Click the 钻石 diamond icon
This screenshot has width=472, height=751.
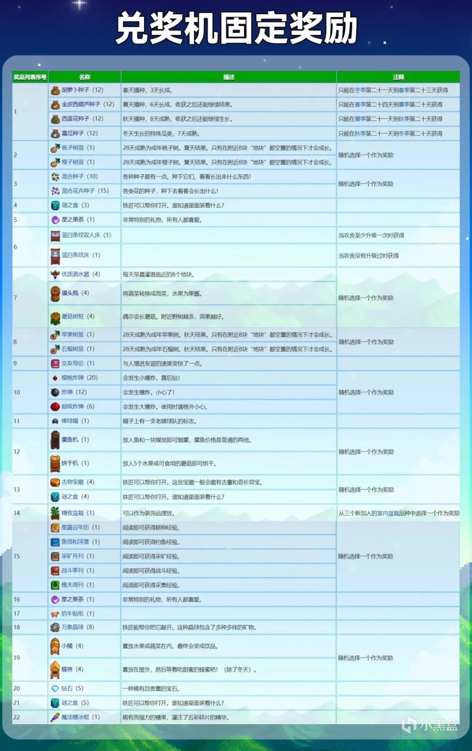[x=55, y=689]
